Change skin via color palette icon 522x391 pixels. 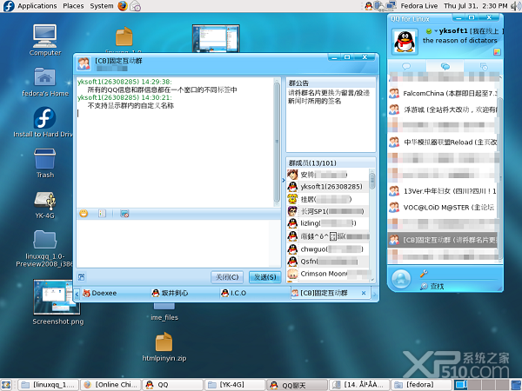[497, 52]
